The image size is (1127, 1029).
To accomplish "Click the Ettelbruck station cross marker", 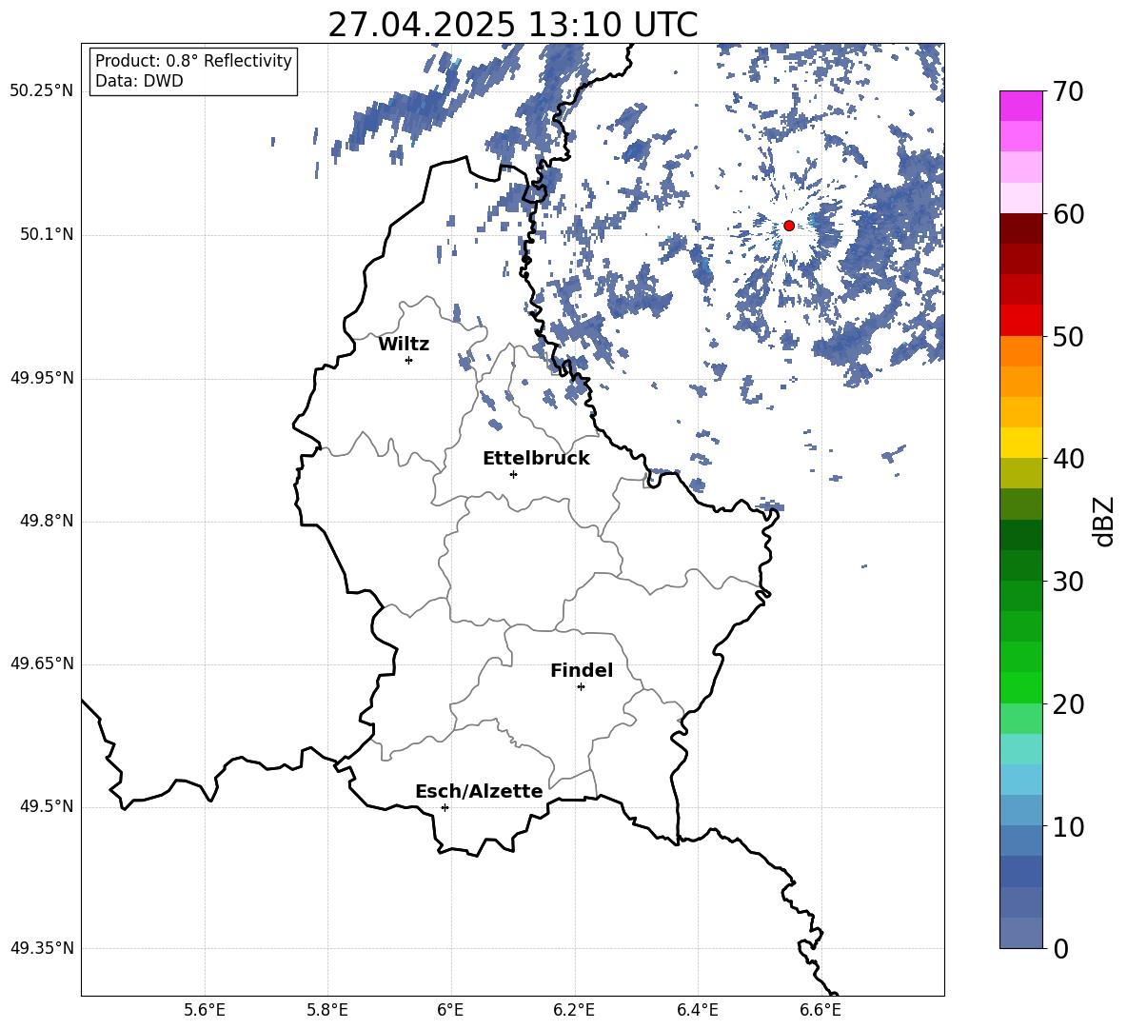I will (513, 474).
